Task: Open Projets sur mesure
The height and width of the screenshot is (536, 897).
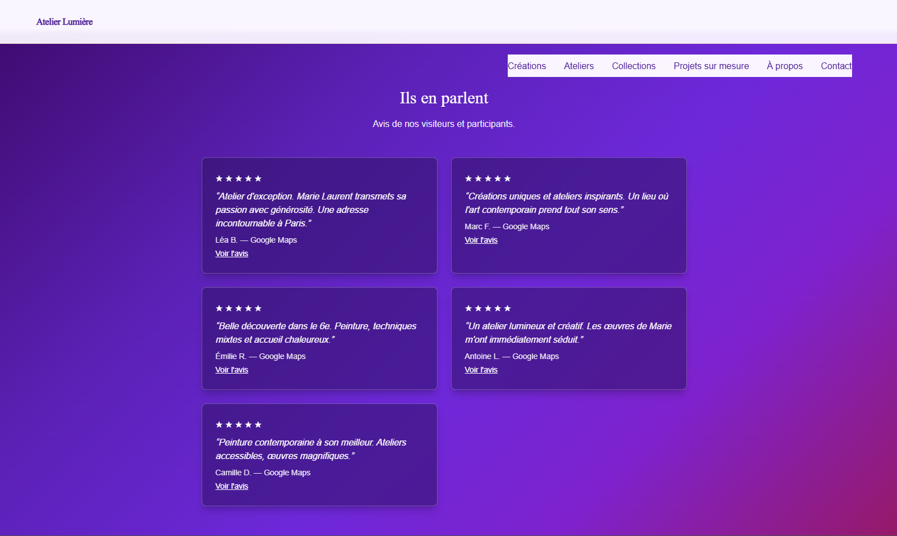Action: (x=711, y=66)
